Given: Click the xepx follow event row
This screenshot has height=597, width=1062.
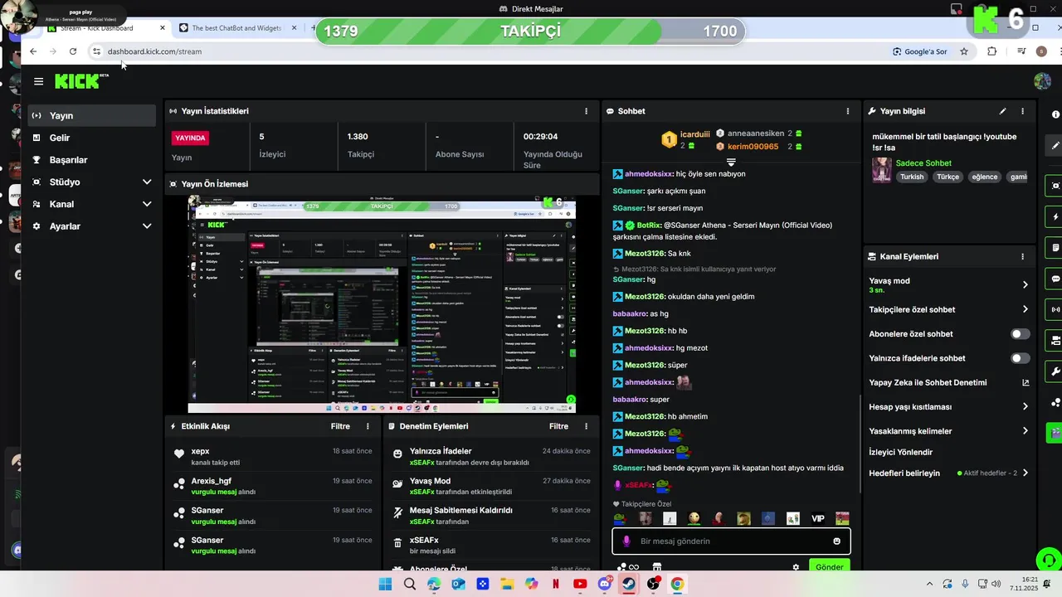Looking at the screenshot, I should click(274, 457).
